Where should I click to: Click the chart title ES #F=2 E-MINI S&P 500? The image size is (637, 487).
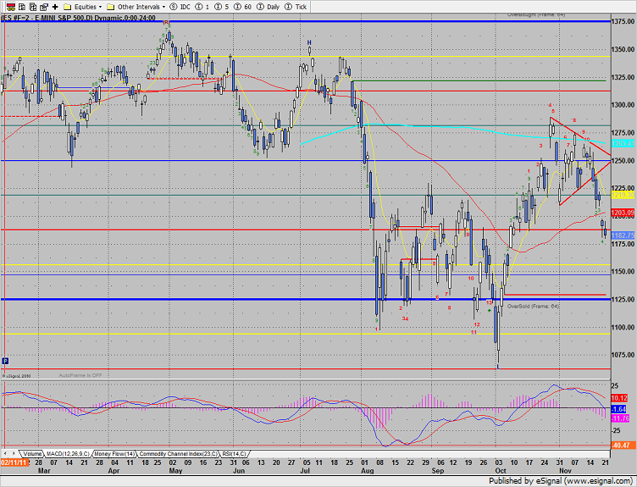pyautogui.click(x=79, y=18)
